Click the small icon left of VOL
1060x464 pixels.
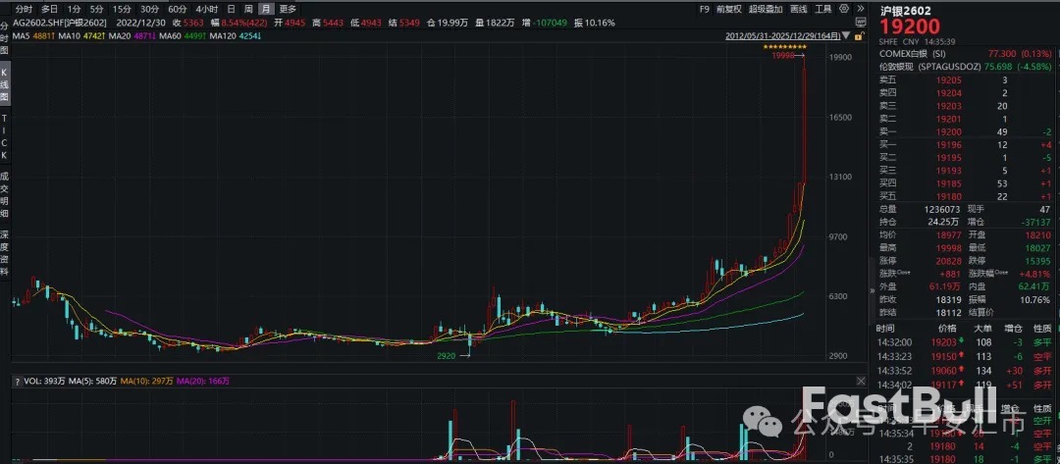tap(17, 381)
